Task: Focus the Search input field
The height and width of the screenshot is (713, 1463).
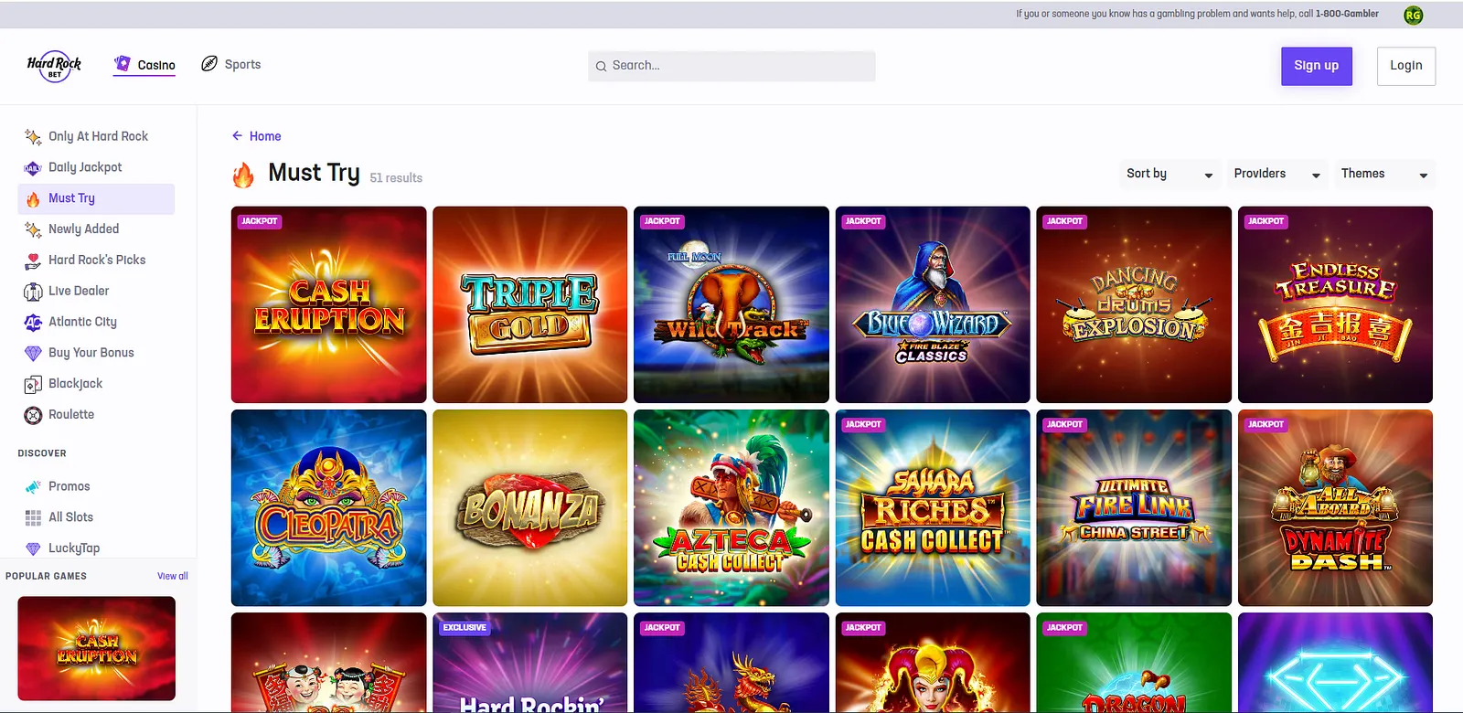Action: point(731,66)
